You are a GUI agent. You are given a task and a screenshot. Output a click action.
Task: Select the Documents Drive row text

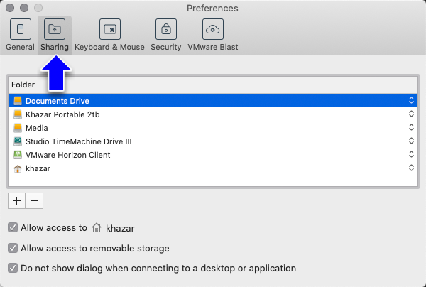pos(58,101)
